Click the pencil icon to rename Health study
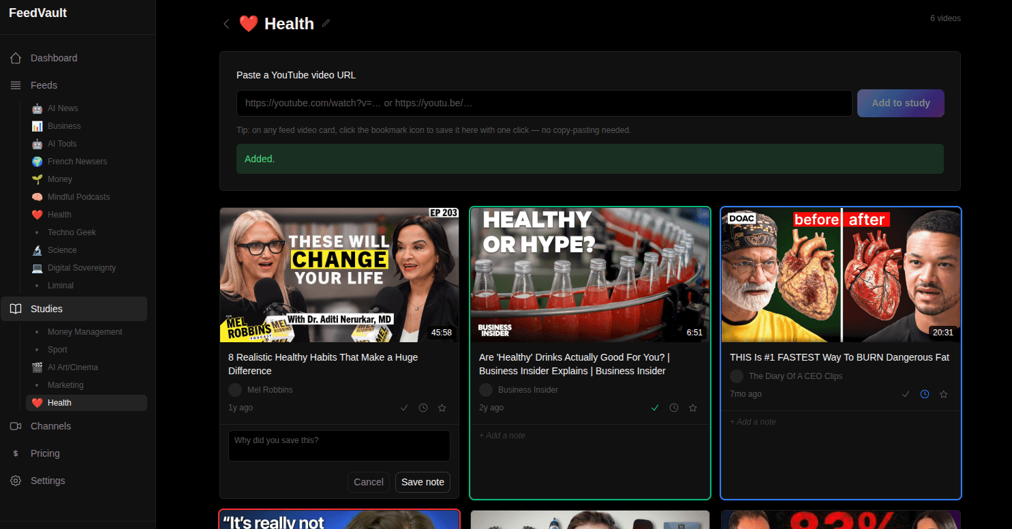The height and width of the screenshot is (529, 1012). [326, 23]
